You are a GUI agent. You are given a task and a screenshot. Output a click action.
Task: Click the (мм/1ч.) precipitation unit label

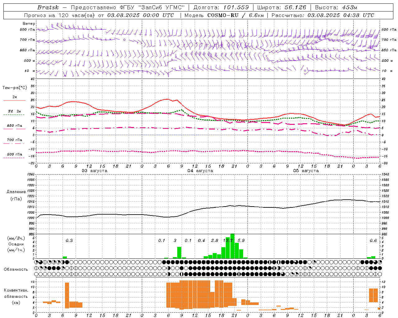click(x=16, y=250)
